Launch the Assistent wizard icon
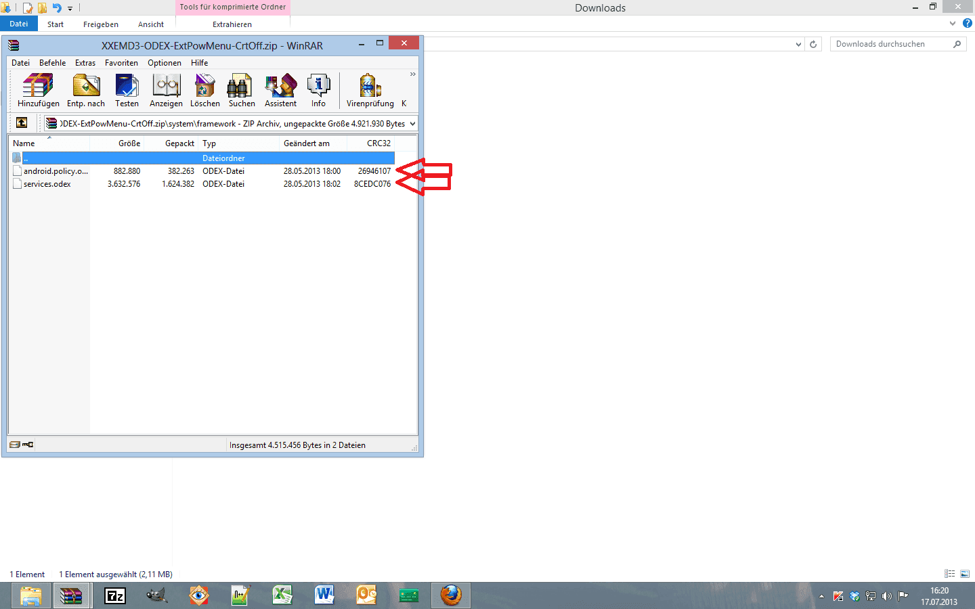The height and width of the screenshot is (609, 975). pyautogui.click(x=280, y=91)
